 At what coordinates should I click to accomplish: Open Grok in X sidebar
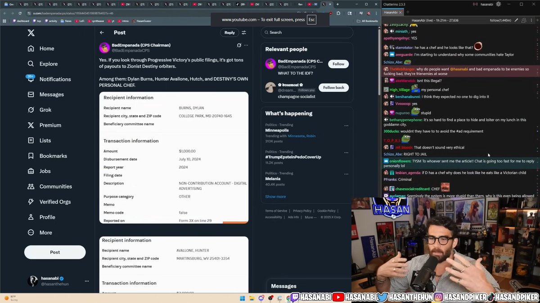pos(40,110)
